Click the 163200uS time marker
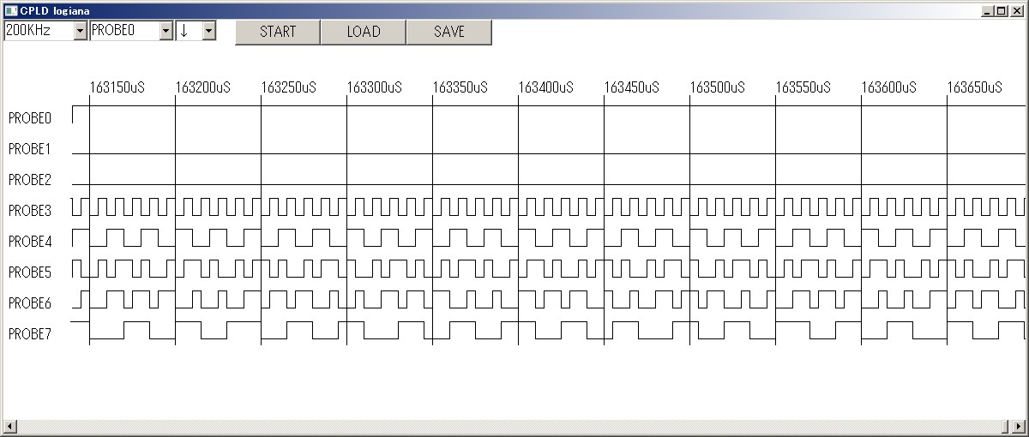 tap(203, 87)
